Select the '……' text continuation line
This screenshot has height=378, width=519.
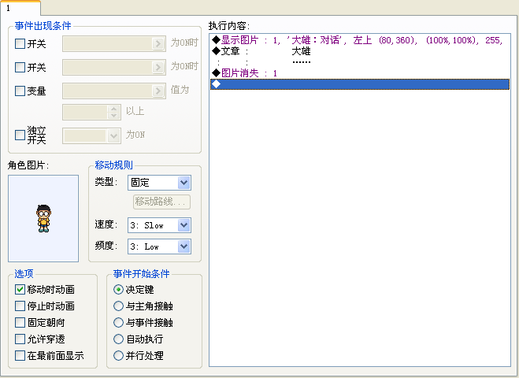click(360, 62)
